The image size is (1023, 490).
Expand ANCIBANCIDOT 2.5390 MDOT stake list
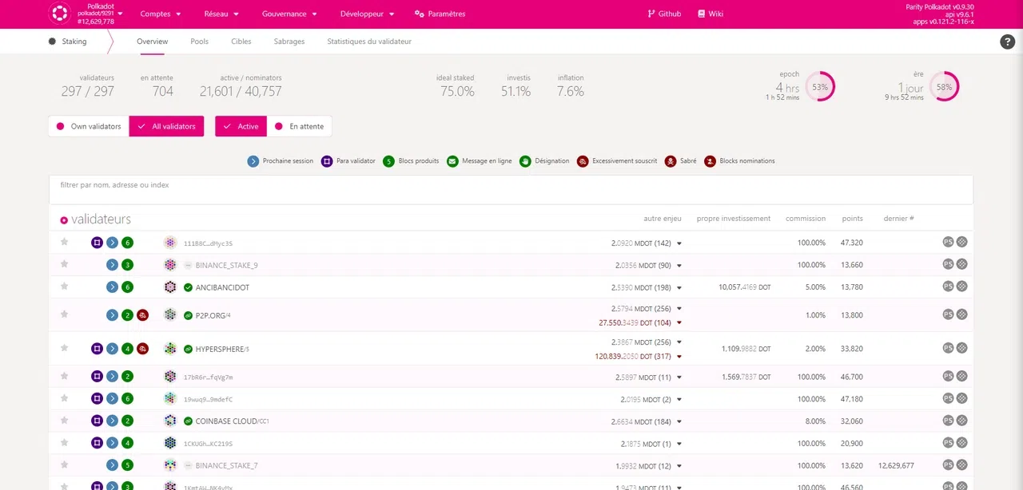pyautogui.click(x=679, y=287)
